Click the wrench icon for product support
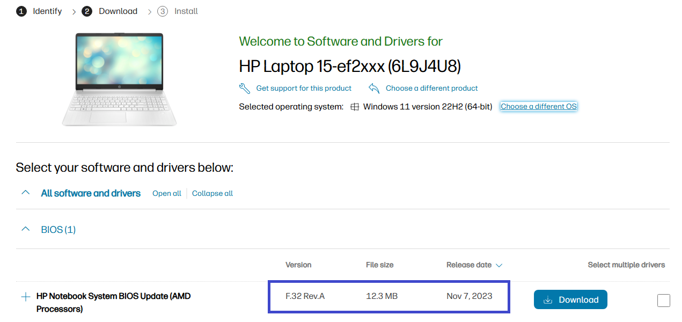 pyautogui.click(x=245, y=88)
